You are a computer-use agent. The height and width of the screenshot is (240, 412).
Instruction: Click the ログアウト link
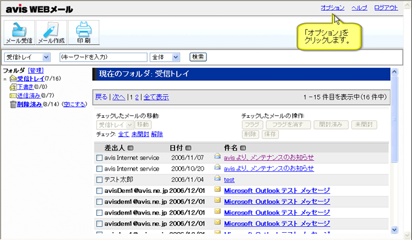coord(386,8)
